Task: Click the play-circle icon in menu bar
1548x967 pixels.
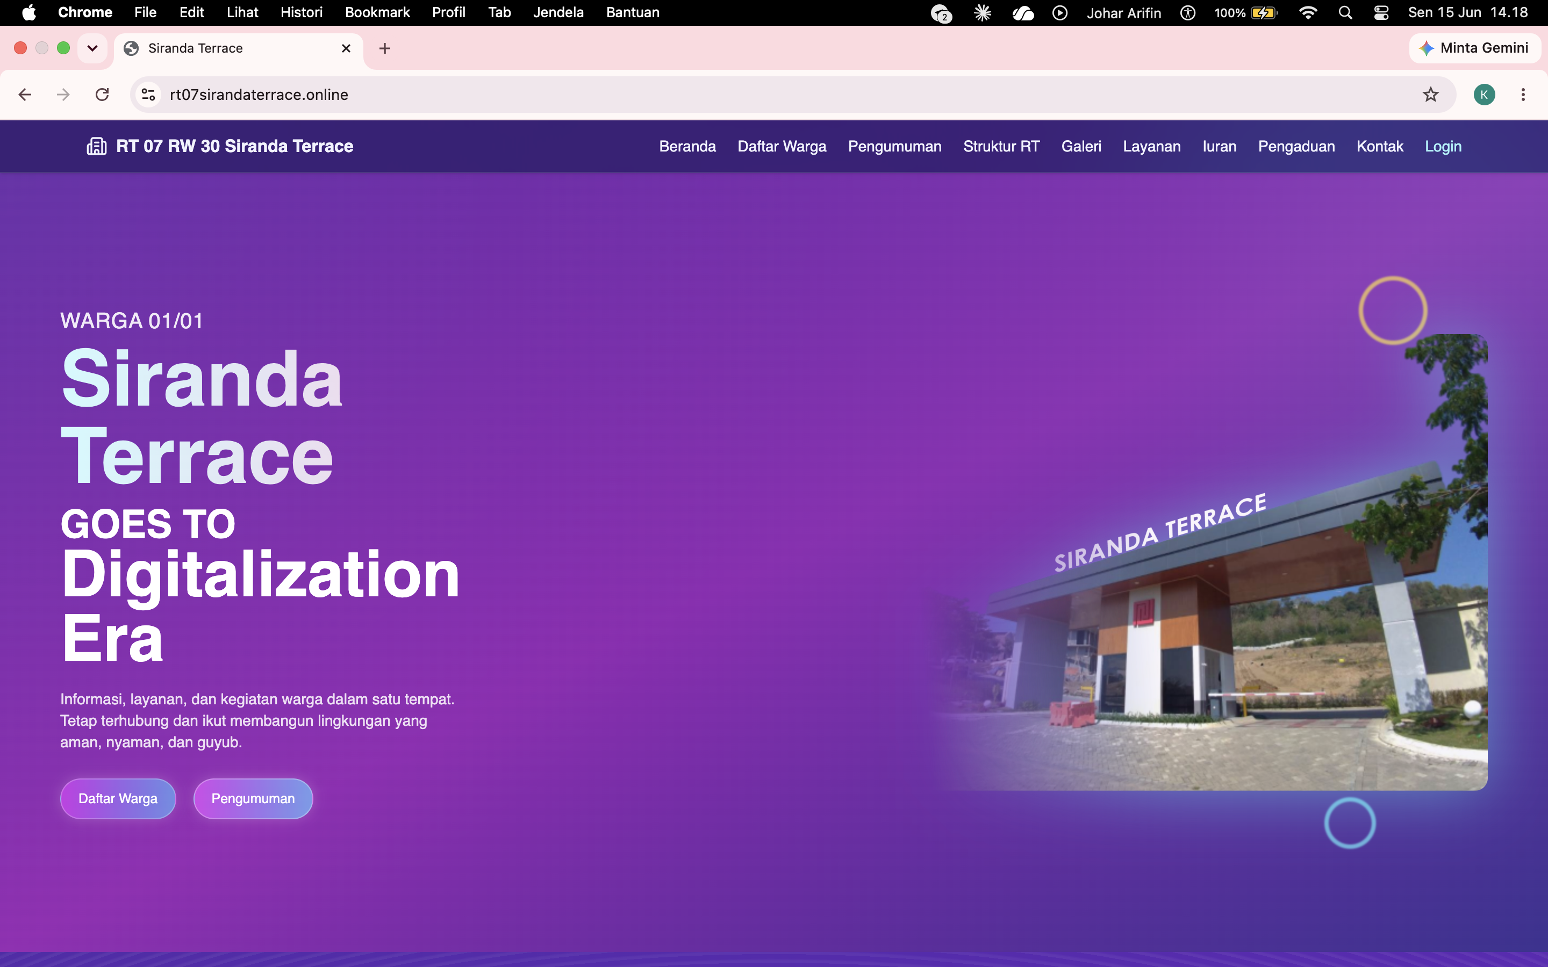Action: 1060,13
